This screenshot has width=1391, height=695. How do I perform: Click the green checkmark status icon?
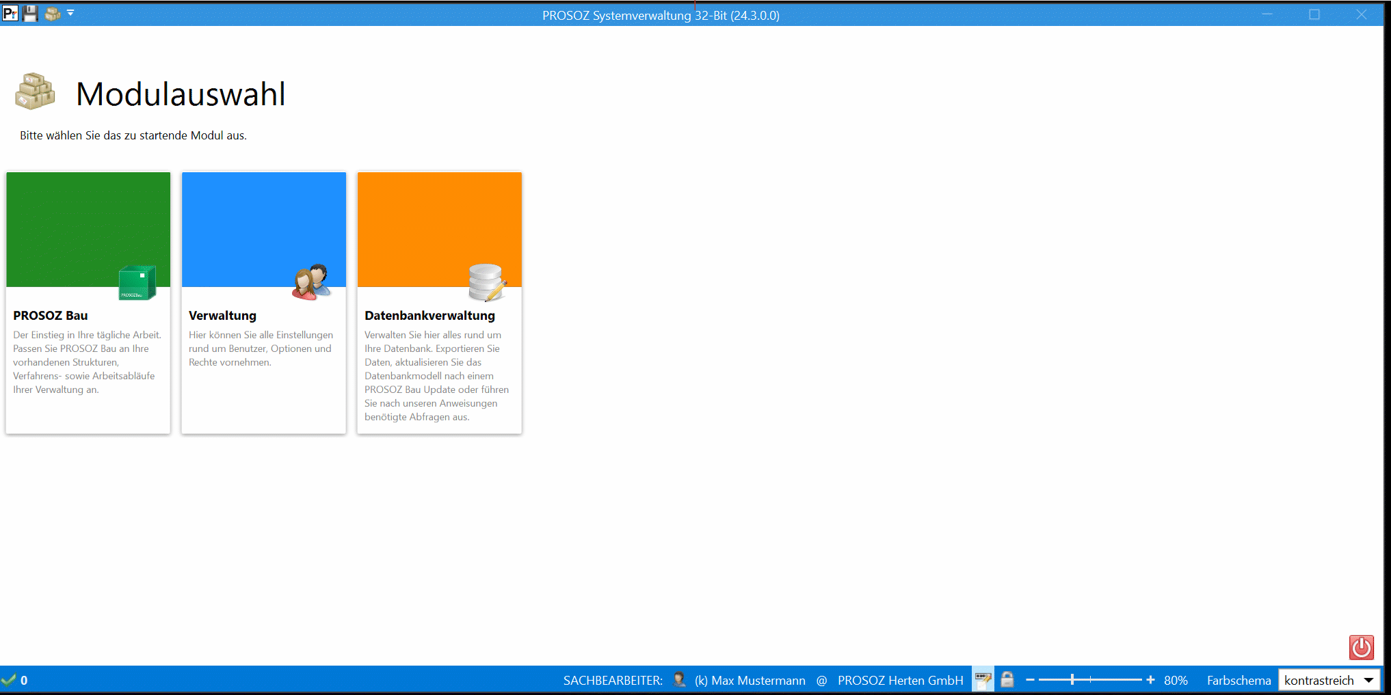tap(8, 680)
